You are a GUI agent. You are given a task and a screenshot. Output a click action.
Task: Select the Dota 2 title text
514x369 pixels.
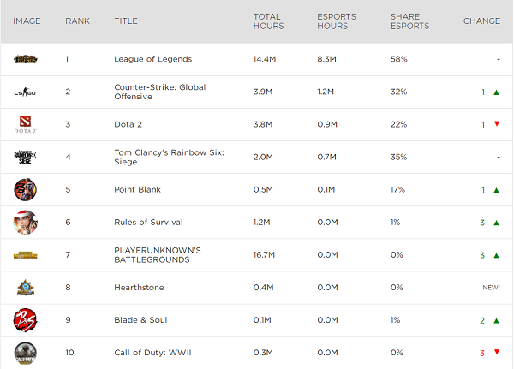point(128,124)
